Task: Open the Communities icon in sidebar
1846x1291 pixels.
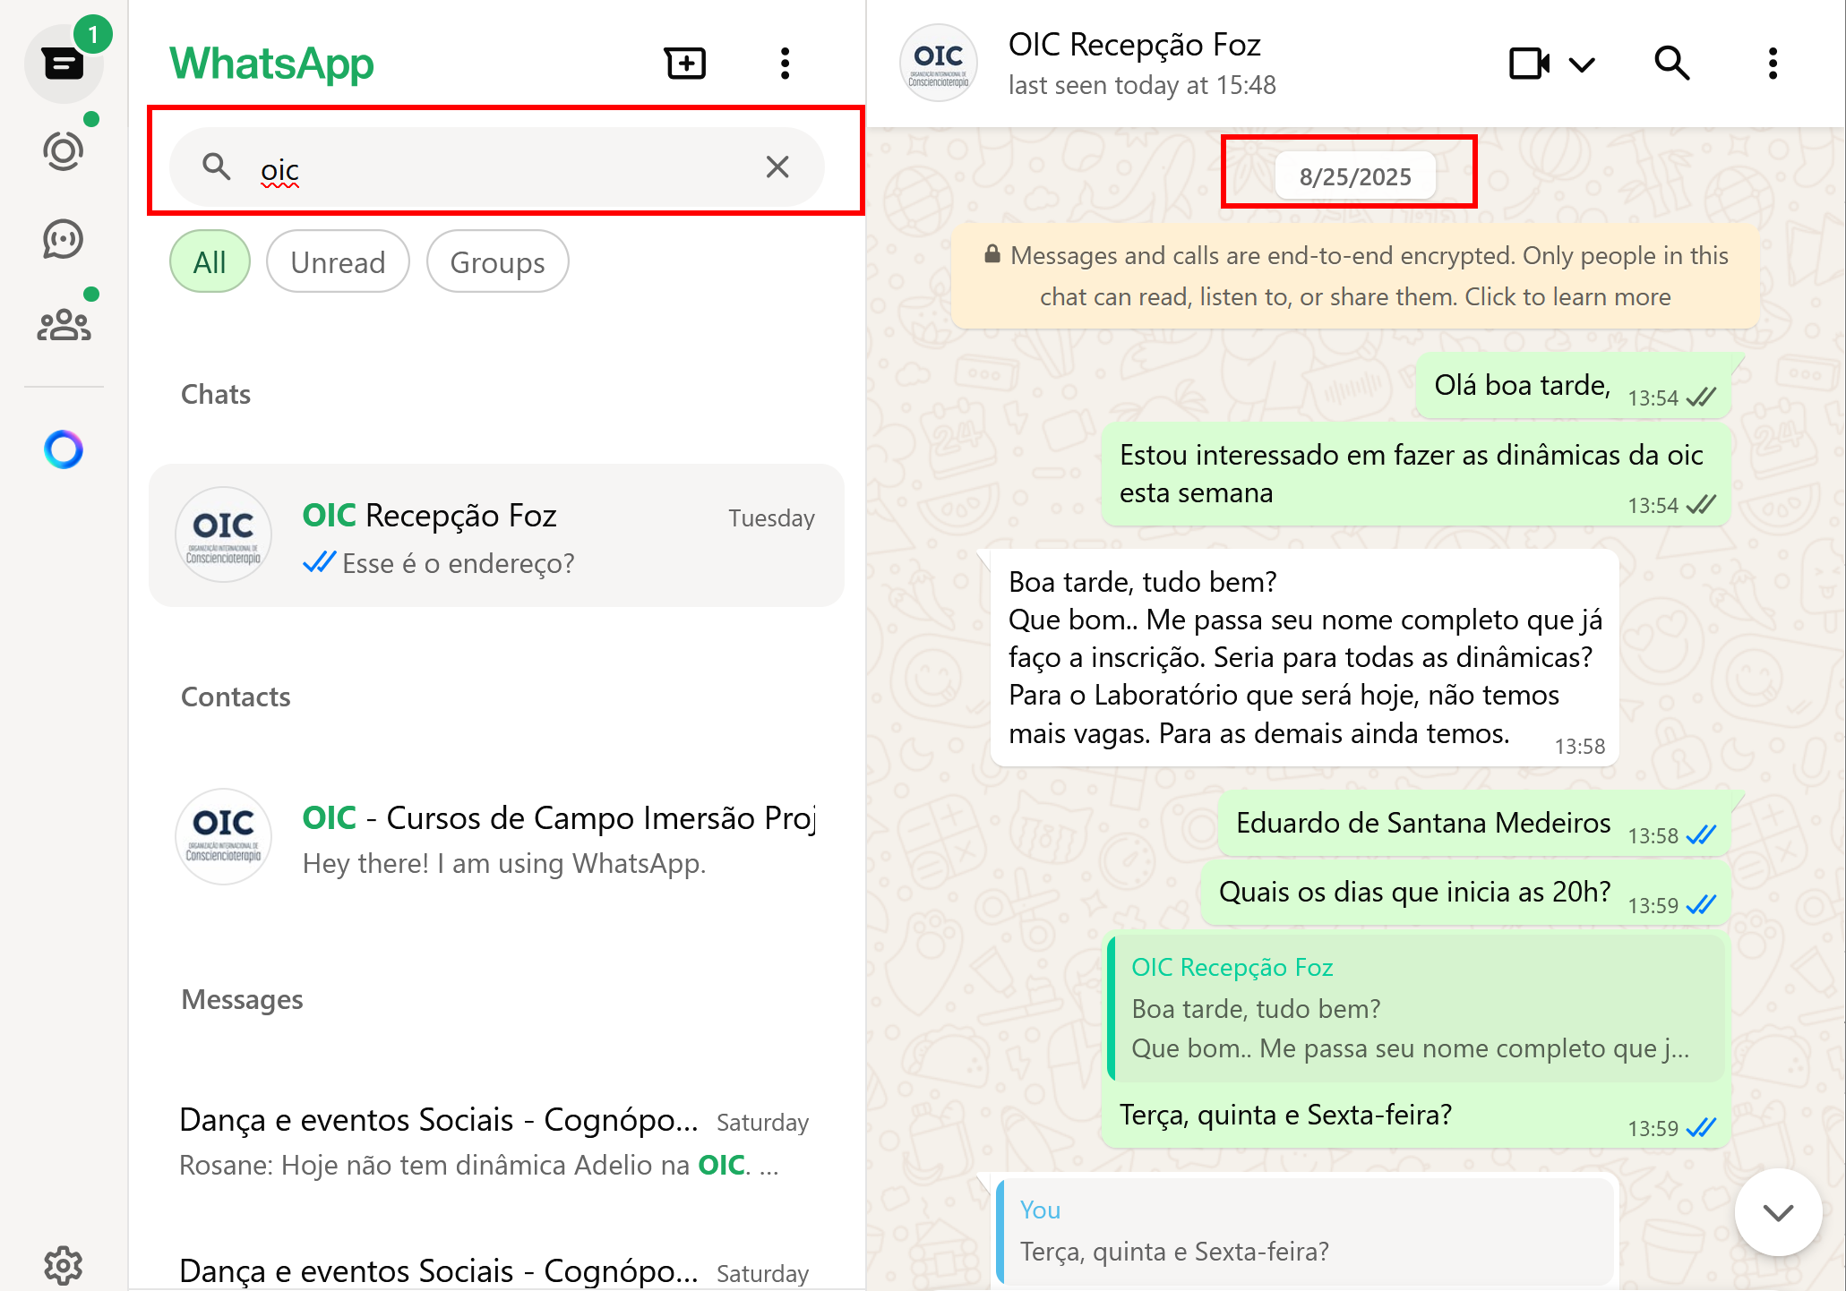Action: point(64,325)
